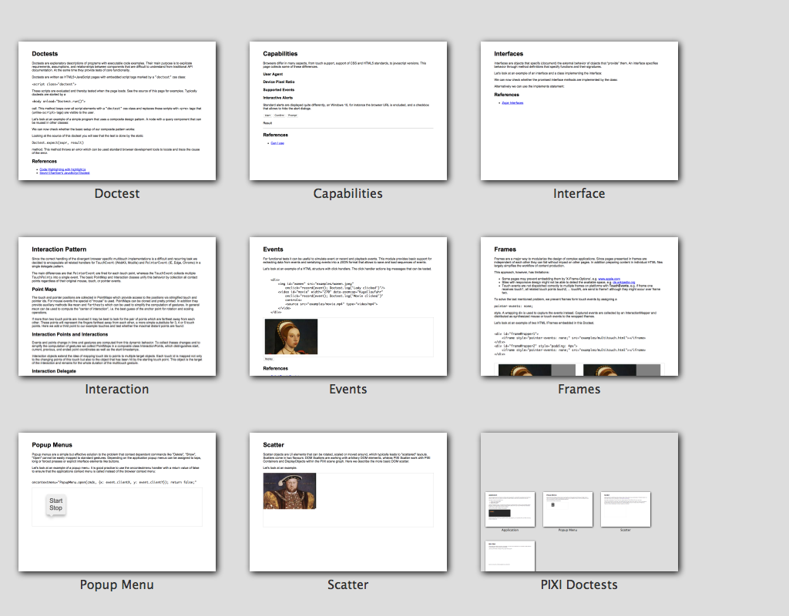Open the Events page thumbnail

(348, 306)
